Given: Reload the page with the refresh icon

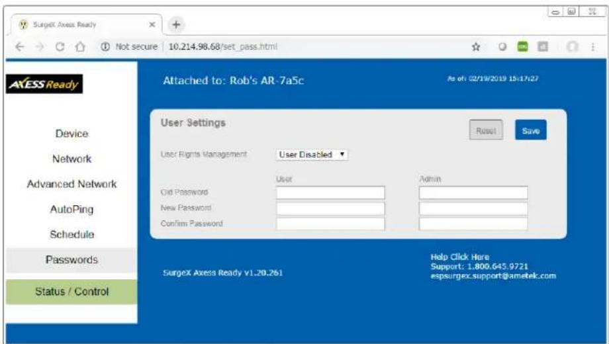Looking at the screenshot, I should 60,47.
